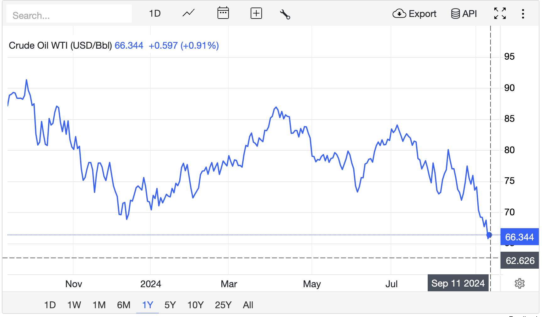The width and height of the screenshot is (542, 317).
Task: Select the 6M range tab
Action: [124, 305]
